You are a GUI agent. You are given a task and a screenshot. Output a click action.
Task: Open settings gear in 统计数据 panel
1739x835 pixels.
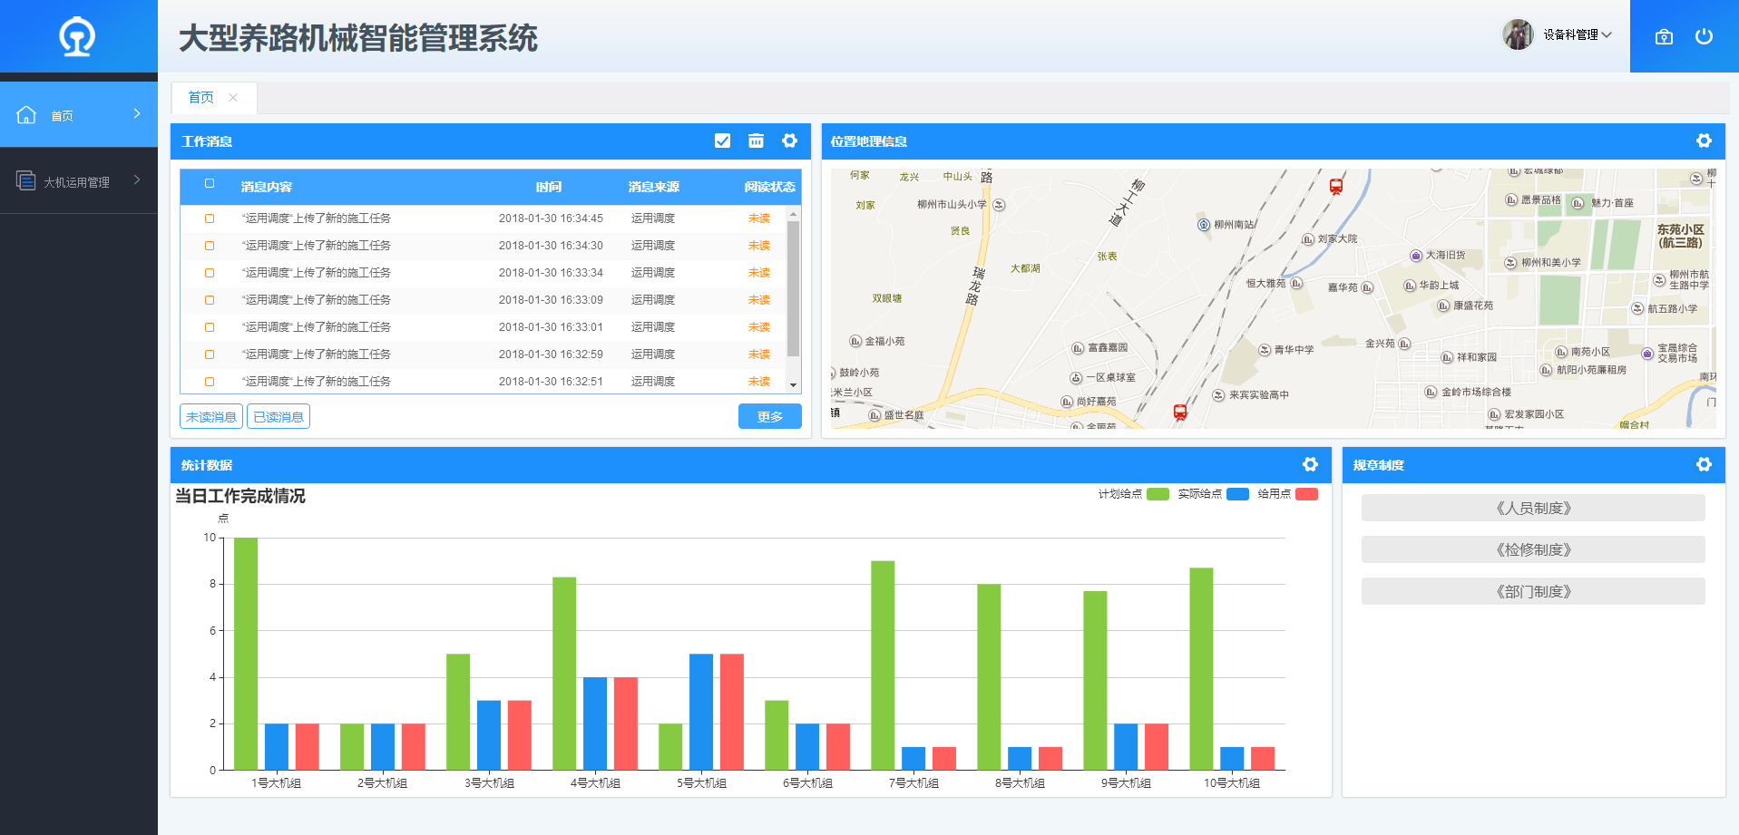1310,464
